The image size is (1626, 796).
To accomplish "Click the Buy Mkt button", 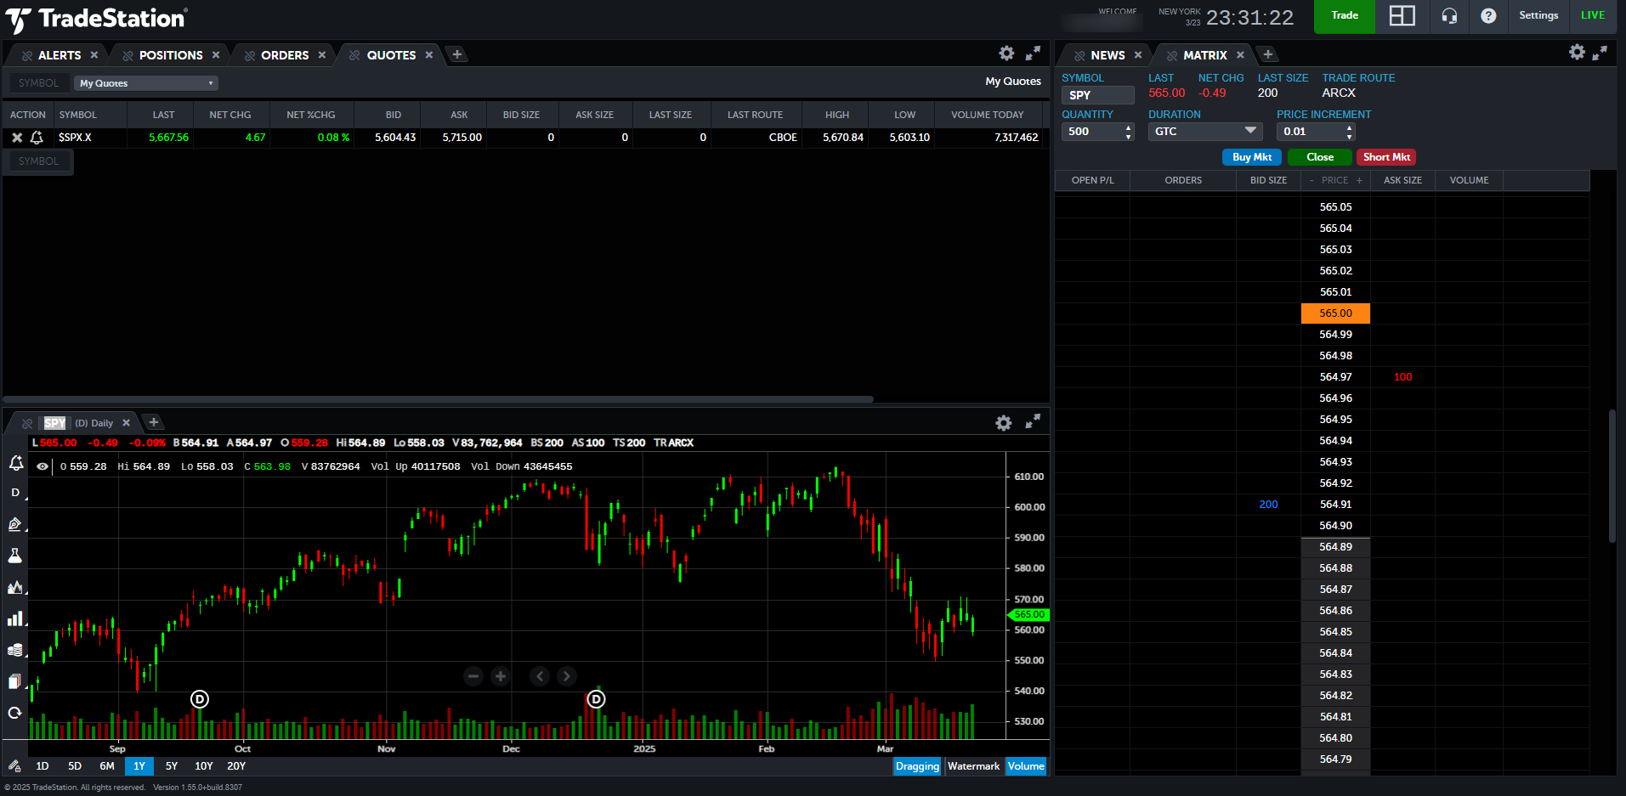I will [x=1251, y=157].
